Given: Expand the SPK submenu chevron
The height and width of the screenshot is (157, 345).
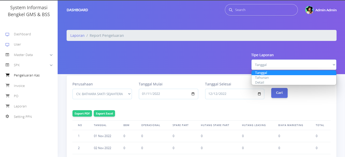Looking at the screenshot, I should pyautogui.click(x=51, y=65).
